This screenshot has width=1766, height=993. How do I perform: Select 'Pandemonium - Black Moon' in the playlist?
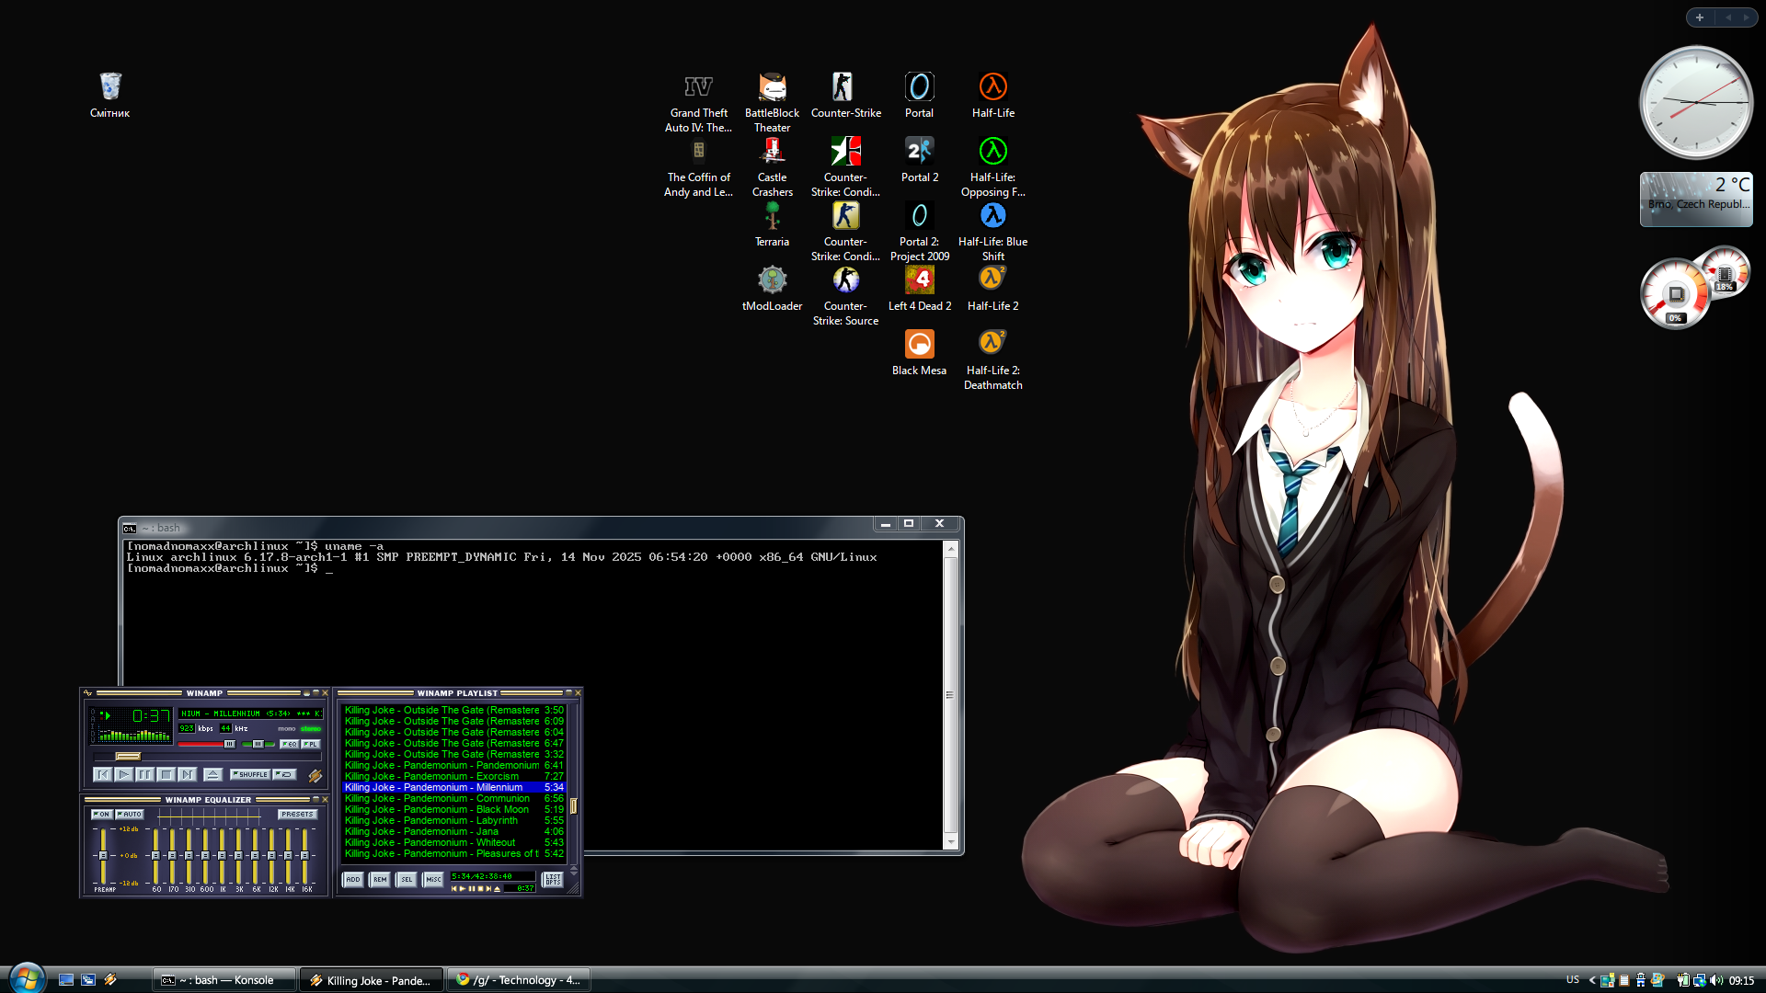[441, 810]
